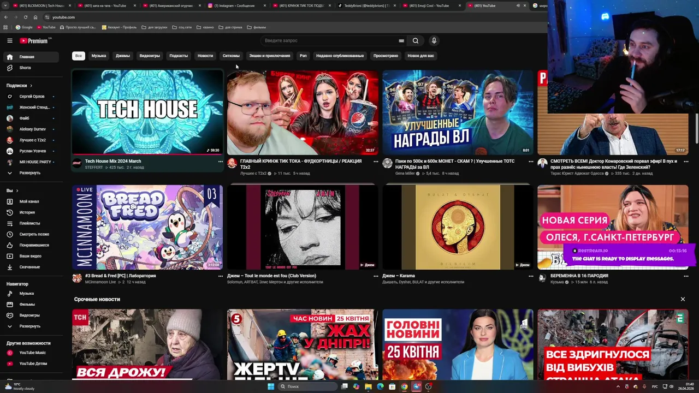Open the Вы section chevron
This screenshot has height=393, width=699.
pos(17,190)
